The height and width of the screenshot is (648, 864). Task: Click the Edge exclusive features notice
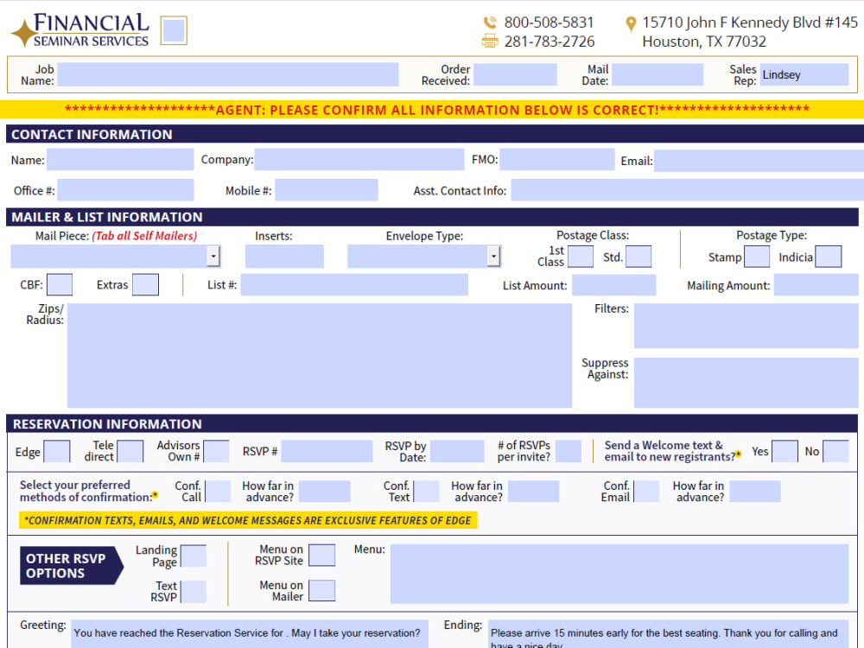coord(248,520)
